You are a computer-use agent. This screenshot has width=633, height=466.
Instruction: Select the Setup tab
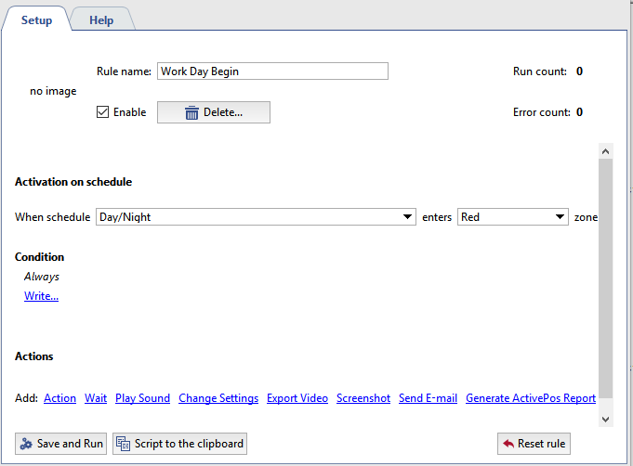tap(36, 19)
